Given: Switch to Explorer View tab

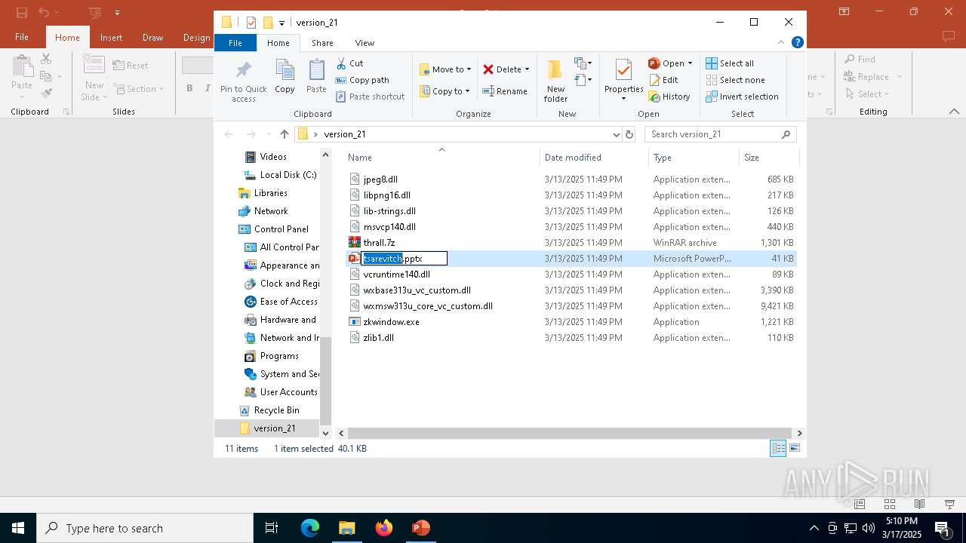Looking at the screenshot, I should point(365,43).
